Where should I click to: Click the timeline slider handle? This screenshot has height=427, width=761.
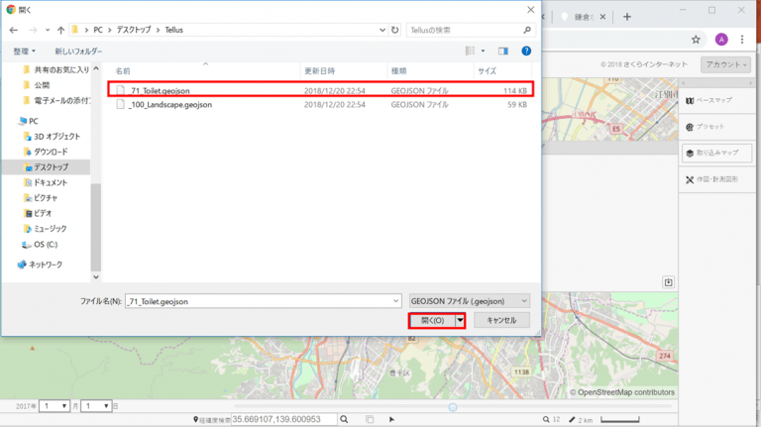click(453, 407)
